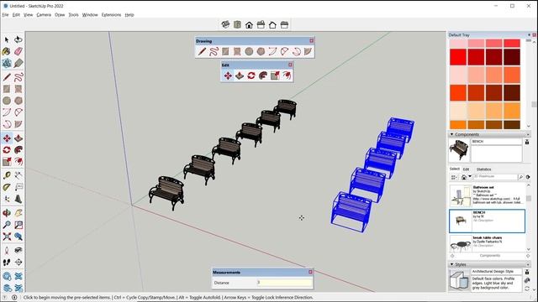Close the Measurements toolbar
The image size is (538, 302).
[310, 272]
